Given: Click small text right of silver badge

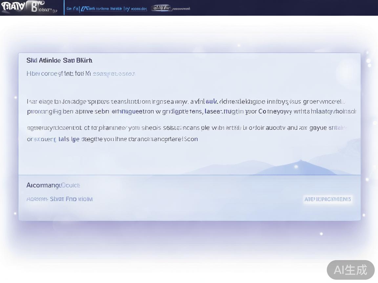Looking at the screenshot, I should point(181,9).
